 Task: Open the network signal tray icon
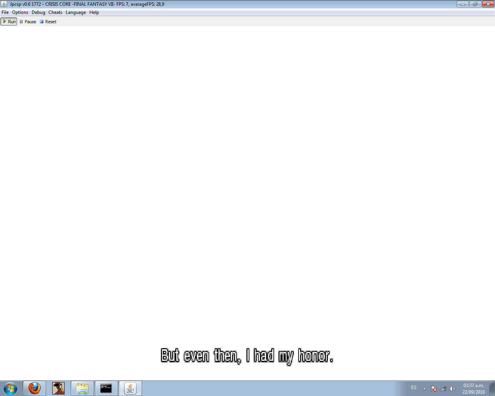[443, 389]
